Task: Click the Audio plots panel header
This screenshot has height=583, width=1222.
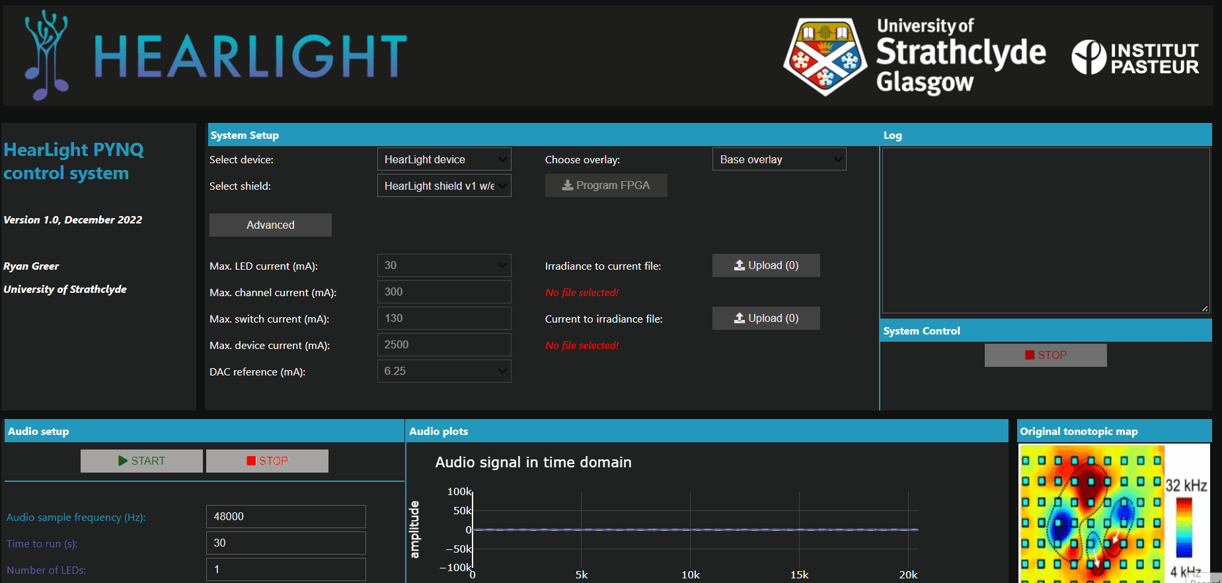Action: pos(706,431)
